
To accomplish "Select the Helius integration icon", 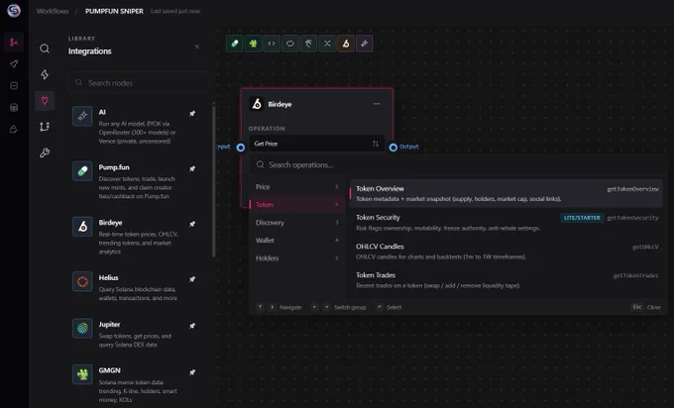I will pos(82,281).
